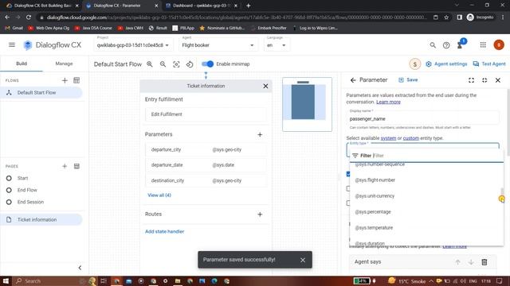
Task: Switch to the Build tab
Action: 22,64
